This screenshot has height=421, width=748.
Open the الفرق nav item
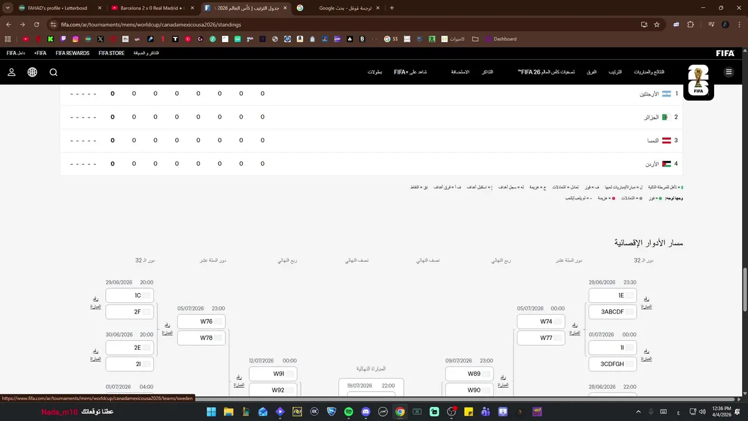pyautogui.click(x=591, y=72)
